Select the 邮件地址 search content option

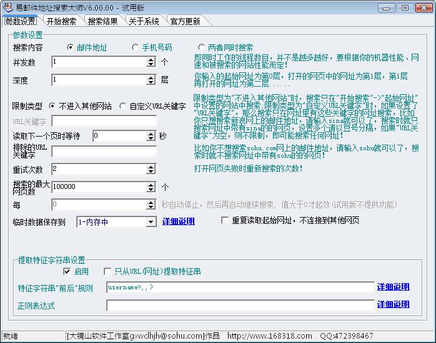70,47
